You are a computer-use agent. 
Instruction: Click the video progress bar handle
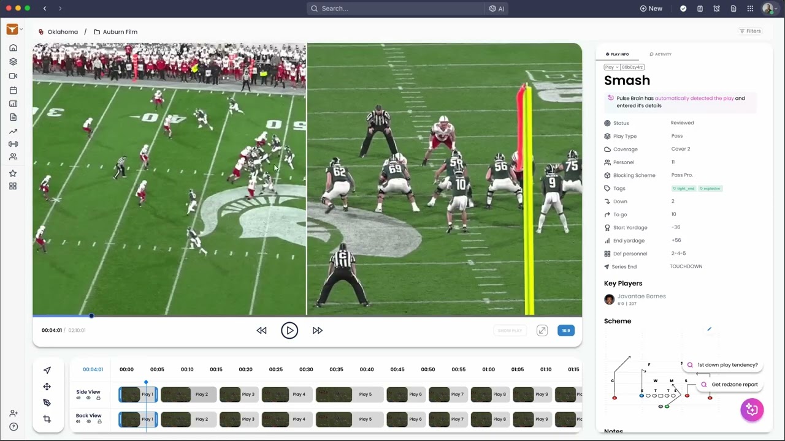[x=91, y=316]
